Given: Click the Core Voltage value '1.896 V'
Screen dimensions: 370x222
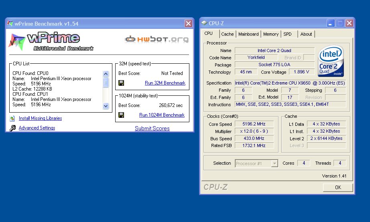Looking at the screenshot, I should click(301, 72).
